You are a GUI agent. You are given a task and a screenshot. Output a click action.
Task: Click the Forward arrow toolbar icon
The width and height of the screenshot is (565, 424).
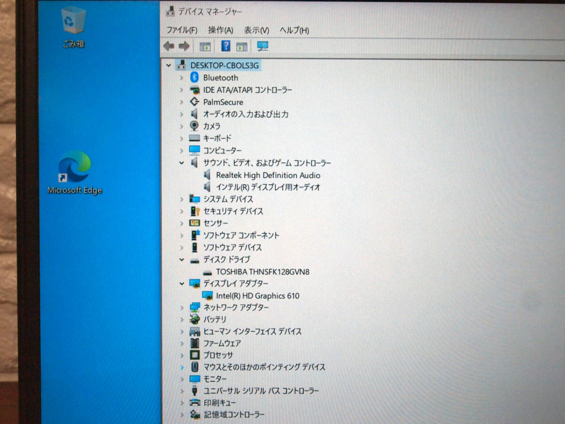click(184, 46)
